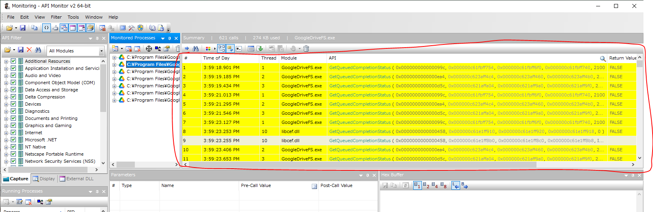Toggle the Graphics and Gaming checkbox
The height and width of the screenshot is (212, 653).
coord(13,125)
